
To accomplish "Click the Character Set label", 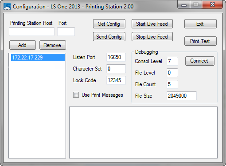I will pos(87,69).
